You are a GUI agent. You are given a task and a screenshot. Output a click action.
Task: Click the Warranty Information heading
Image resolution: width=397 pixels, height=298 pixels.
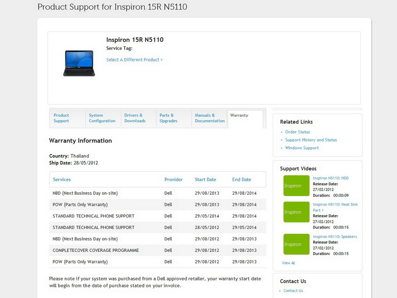(x=80, y=141)
